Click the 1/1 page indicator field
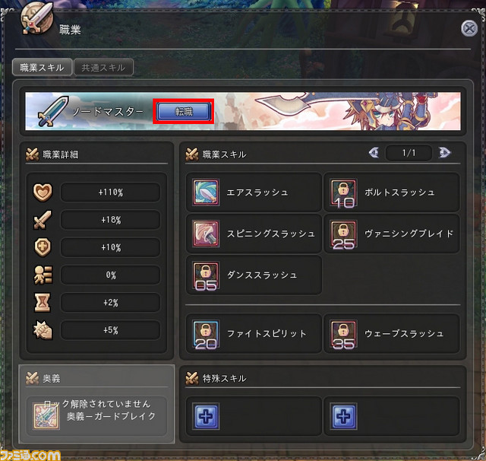This screenshot has height=461, width=486. click(x=409, y=153)
